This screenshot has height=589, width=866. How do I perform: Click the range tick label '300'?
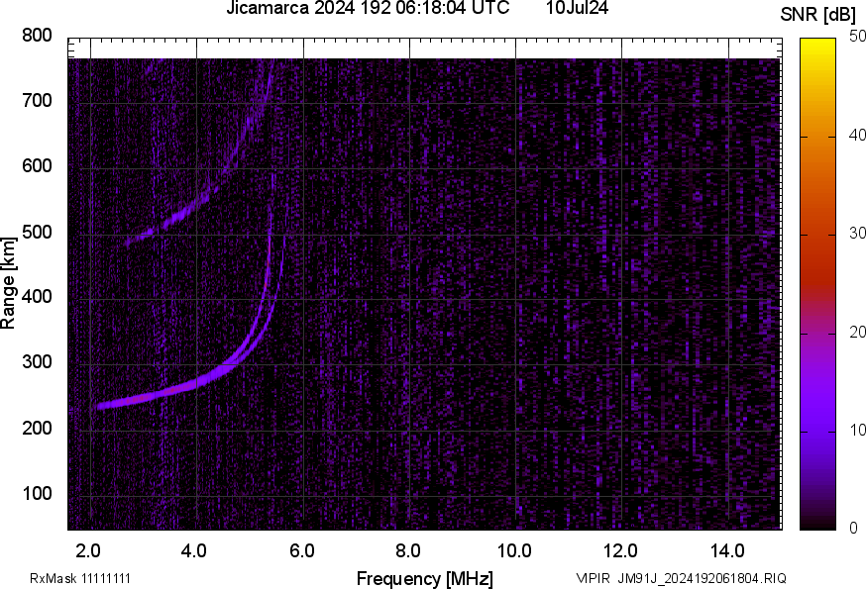click(37, 362)
